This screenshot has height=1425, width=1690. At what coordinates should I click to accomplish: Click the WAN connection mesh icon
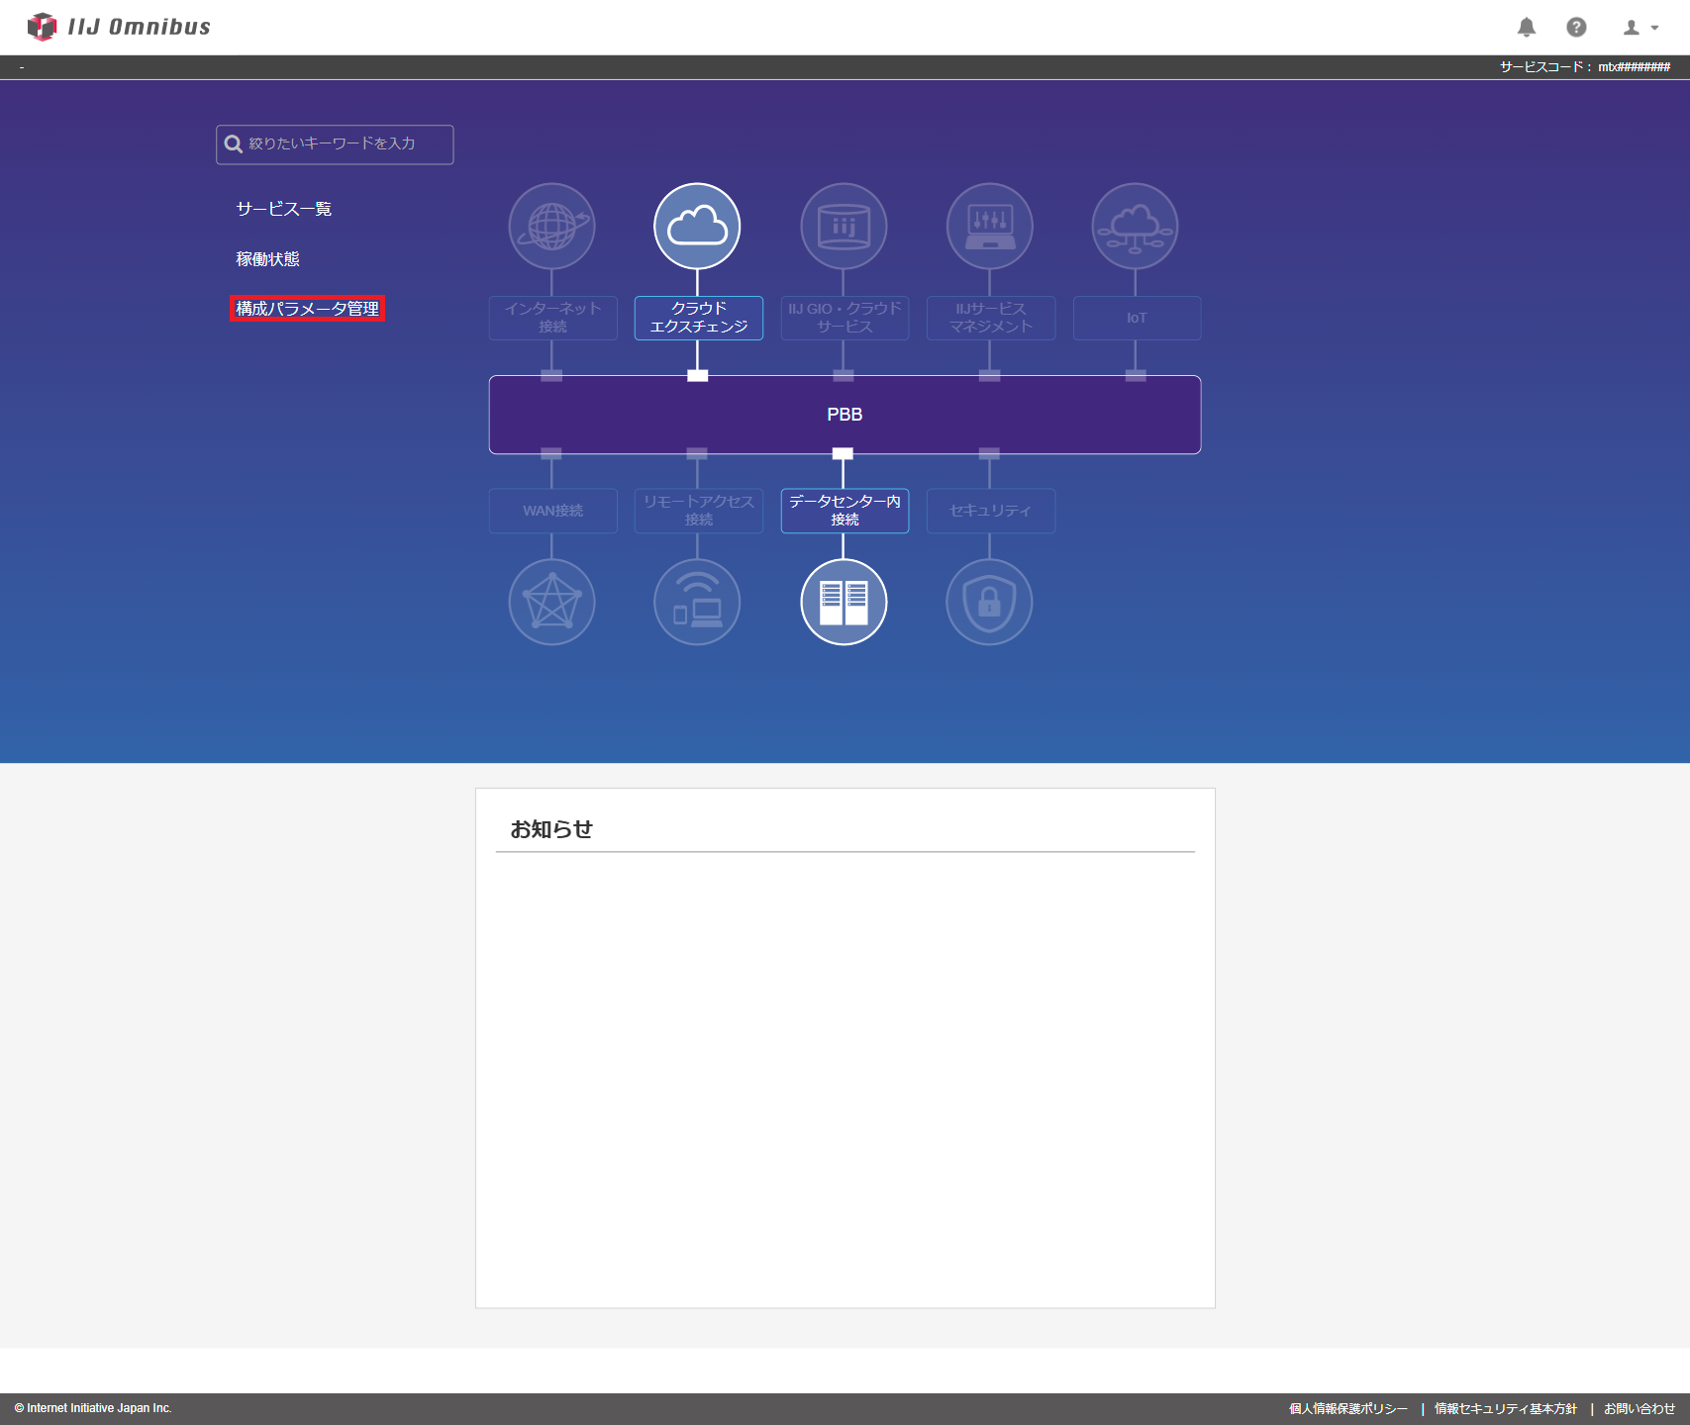point(551,602)
